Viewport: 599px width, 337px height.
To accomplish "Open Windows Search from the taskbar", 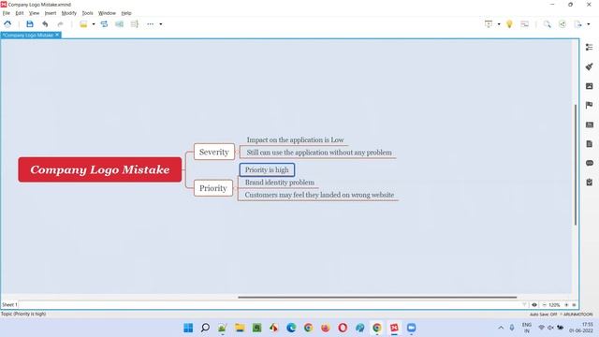I will 205,328.
